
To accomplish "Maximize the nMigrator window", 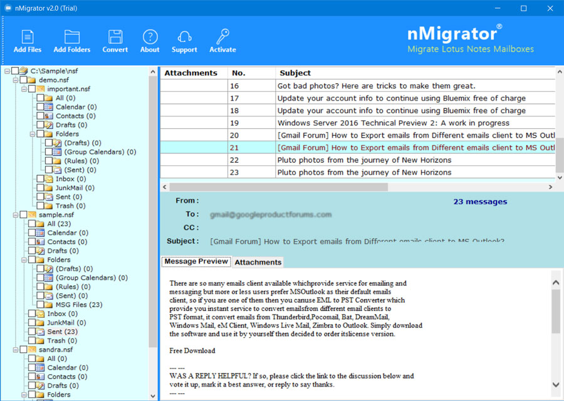I will (x=524, y=8).
